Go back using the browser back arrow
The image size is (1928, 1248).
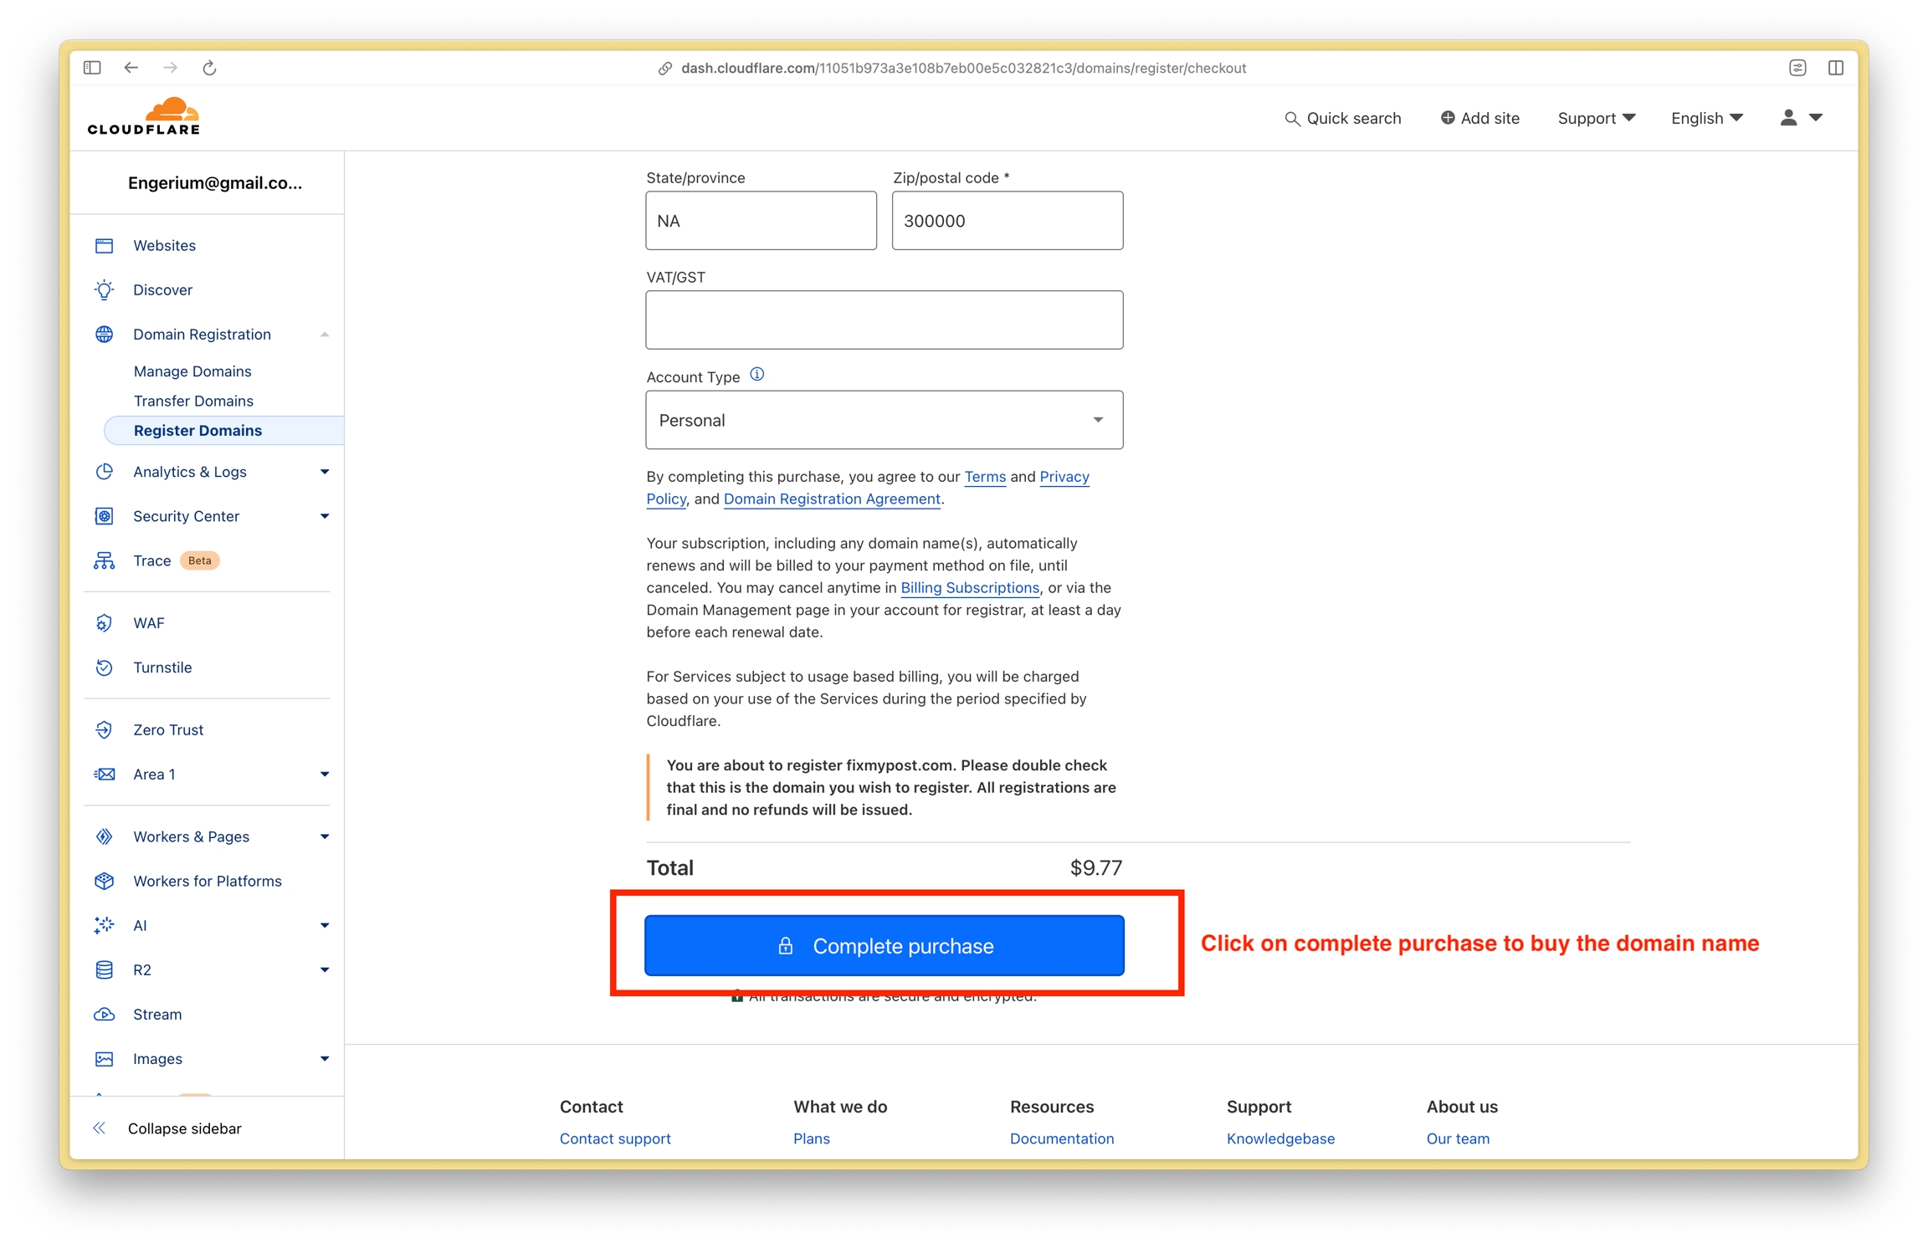[x=131, y=68]
